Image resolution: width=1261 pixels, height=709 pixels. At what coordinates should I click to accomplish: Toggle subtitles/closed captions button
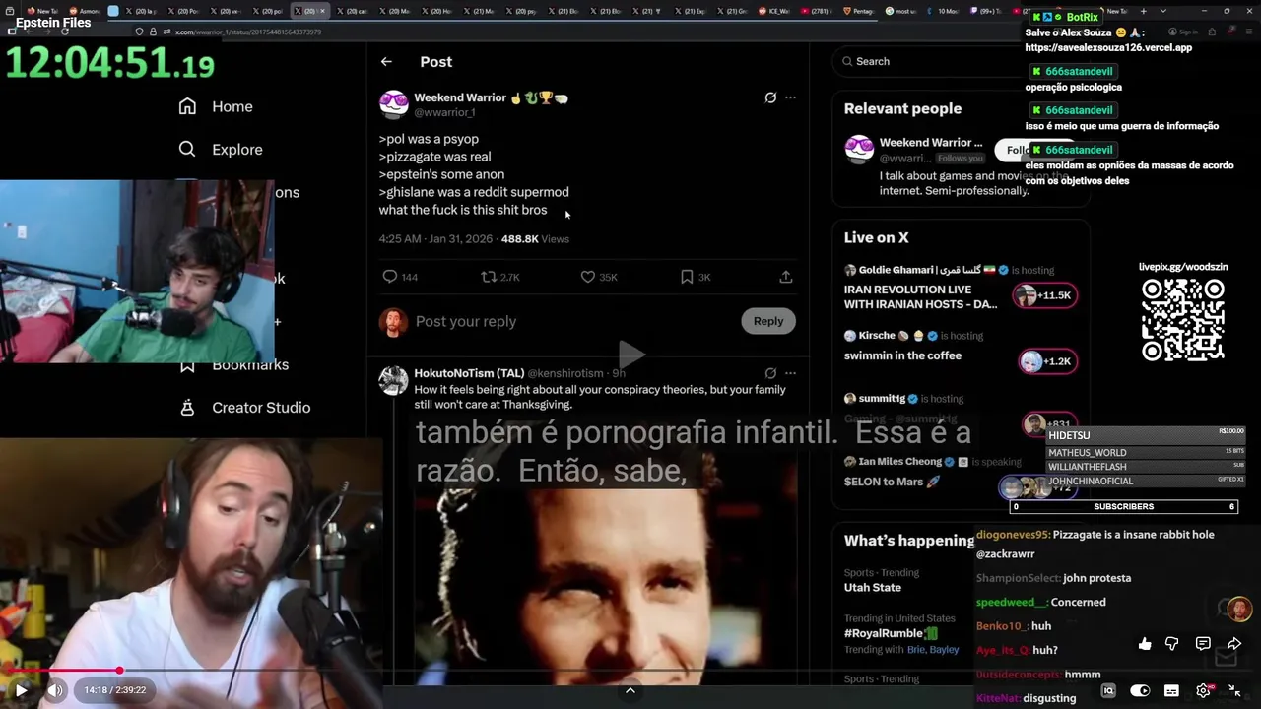1171,691
